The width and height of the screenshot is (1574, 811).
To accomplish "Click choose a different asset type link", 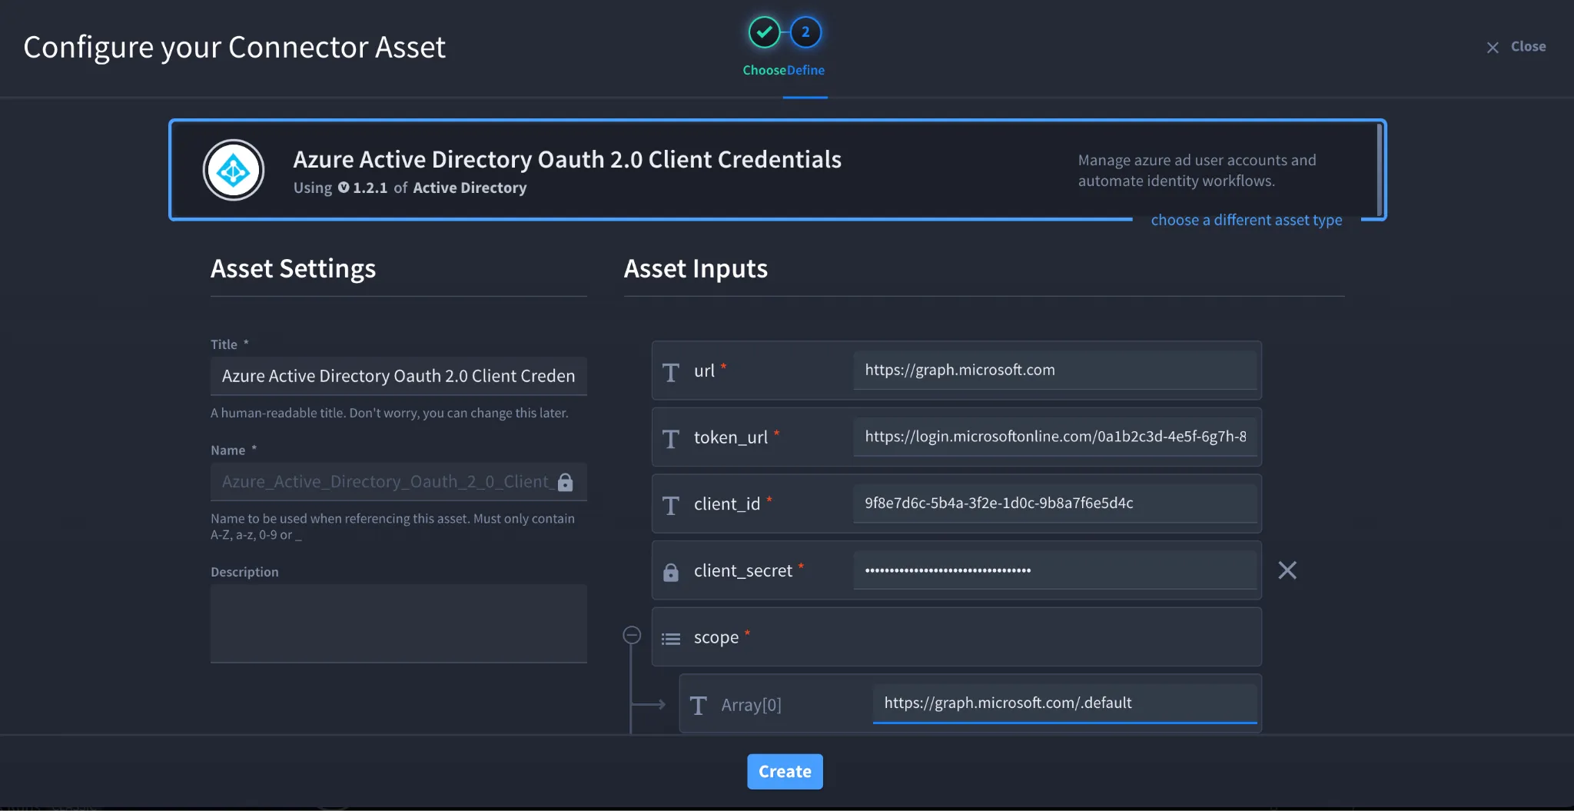I will tap(1247, 220).
